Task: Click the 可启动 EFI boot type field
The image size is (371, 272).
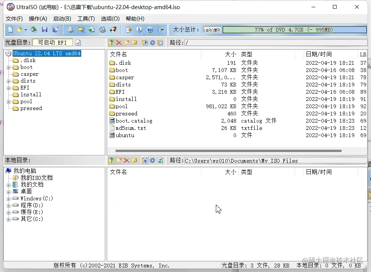Action: [53, 43]
